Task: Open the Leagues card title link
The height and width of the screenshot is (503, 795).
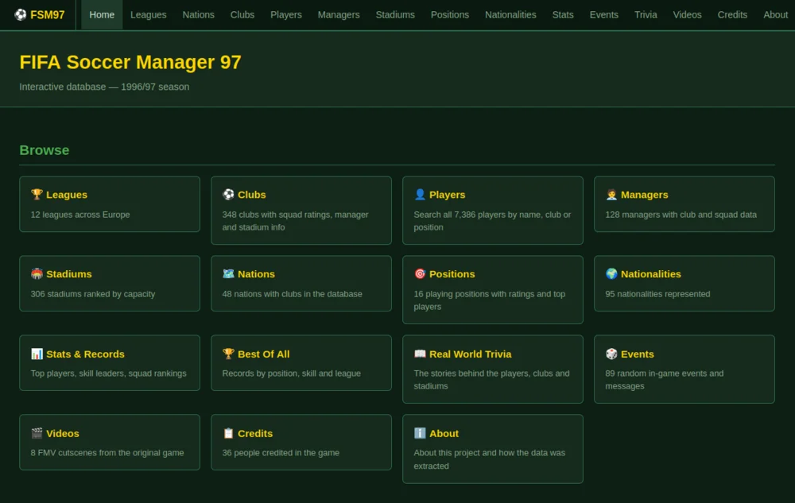Action: pos(67,195)
